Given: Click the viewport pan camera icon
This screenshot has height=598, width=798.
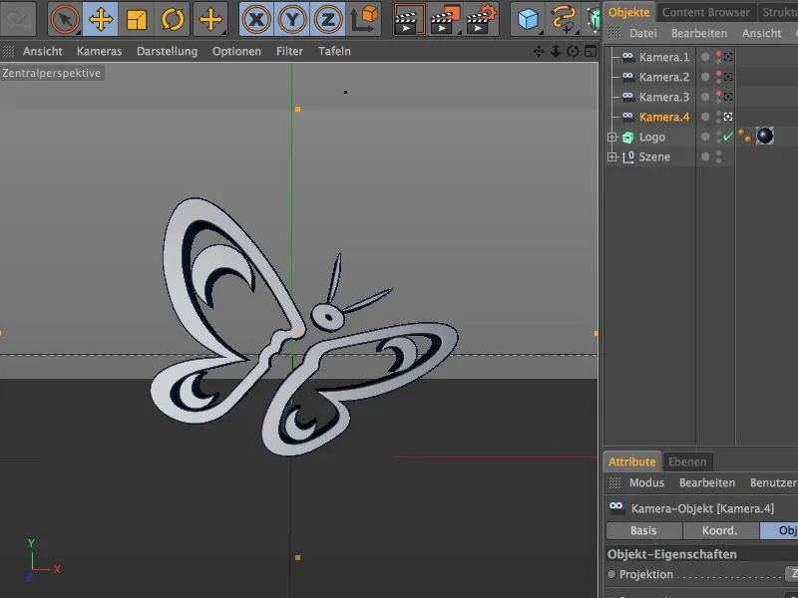Looking at the screenshot, I should click(x=539, y=52).
